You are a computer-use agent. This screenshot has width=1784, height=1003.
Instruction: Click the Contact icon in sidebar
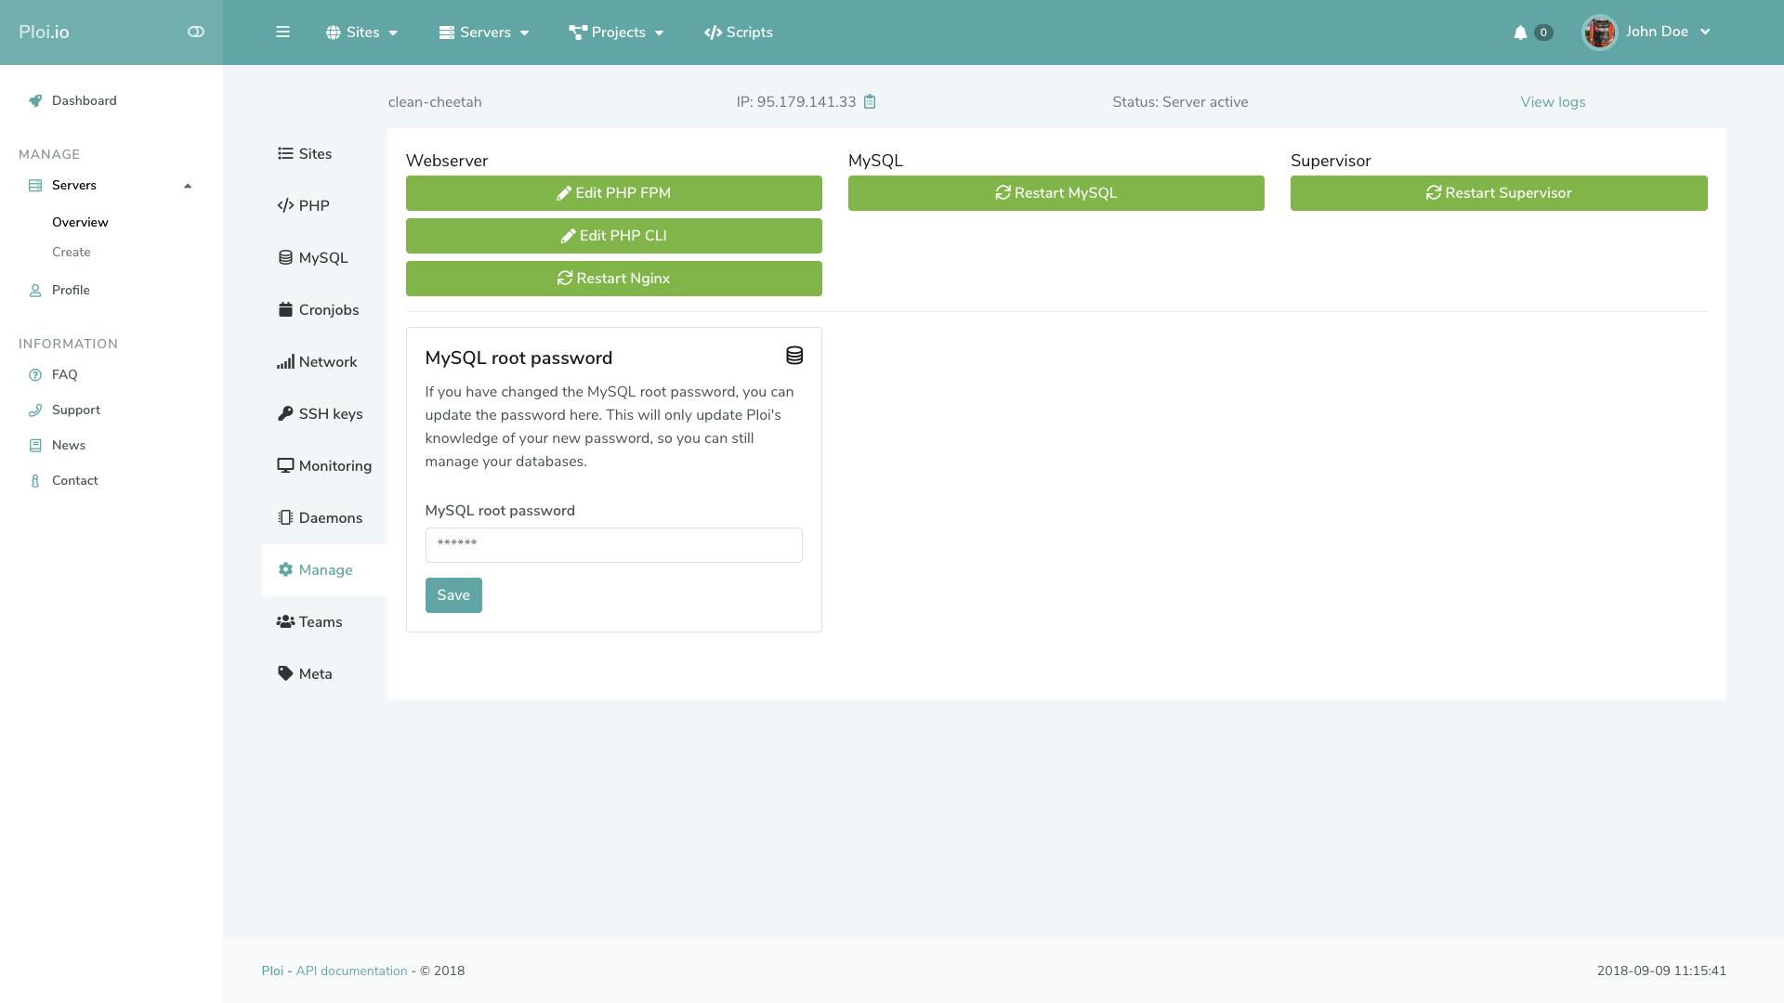(35, 481)
